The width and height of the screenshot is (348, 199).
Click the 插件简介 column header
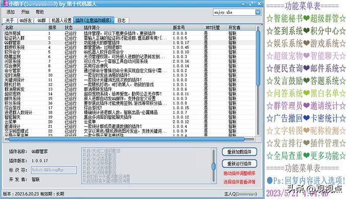pyautogui.click(x=127, y=27)
